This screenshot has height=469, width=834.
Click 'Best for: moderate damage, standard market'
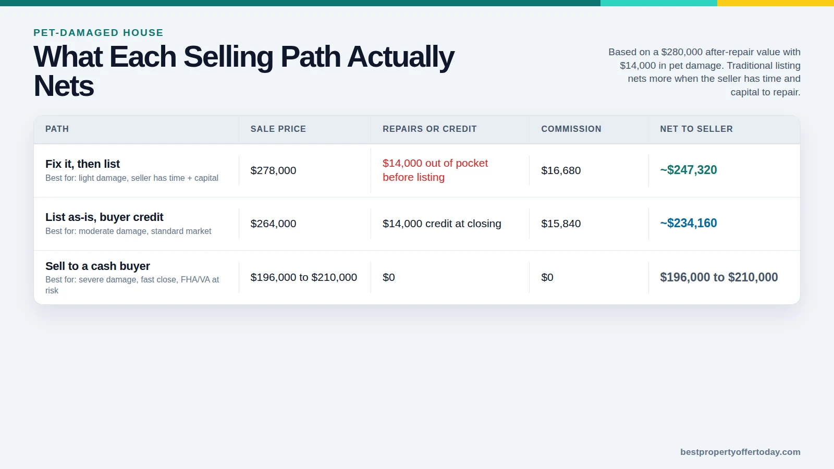(128, 231)
